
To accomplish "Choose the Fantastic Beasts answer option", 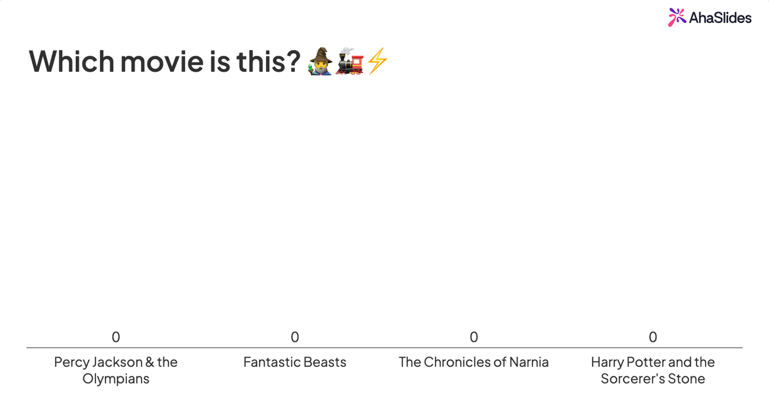I will click(x=295, y=362).
